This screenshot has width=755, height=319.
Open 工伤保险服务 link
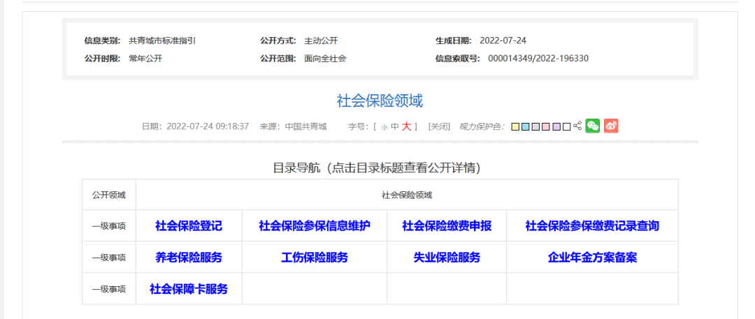click(315, 258)
